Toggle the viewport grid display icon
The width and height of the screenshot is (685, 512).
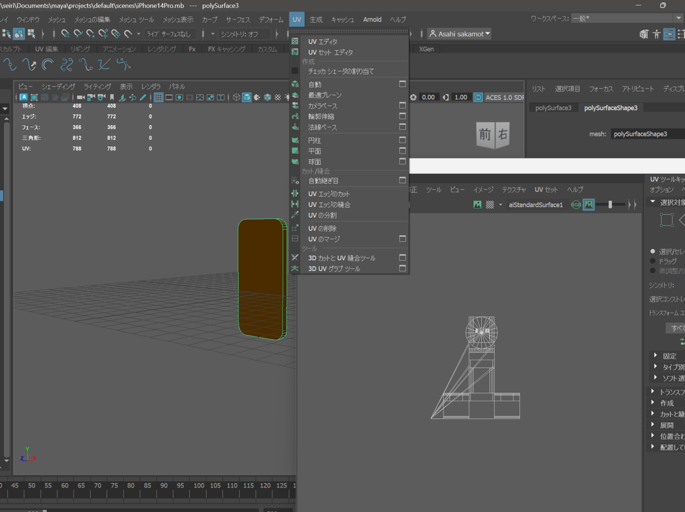pyautogui.click(x=159, y=97)
